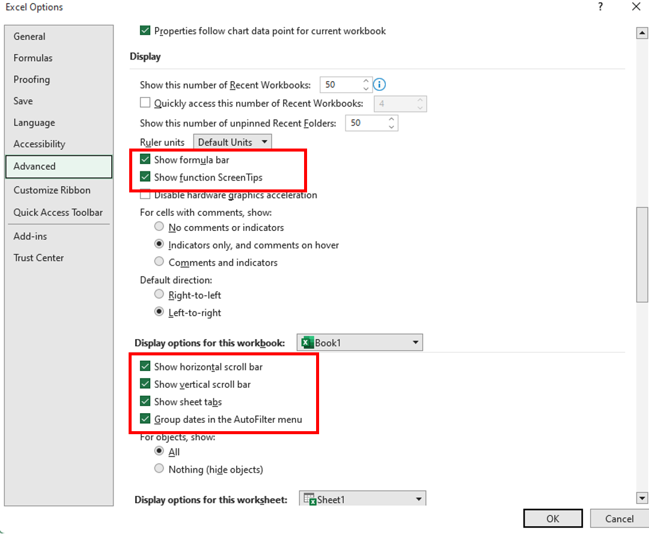The image size is (649, 534).
Task: Toggle Show vertical scroll bar checkbox
Action: pos(145,384)
